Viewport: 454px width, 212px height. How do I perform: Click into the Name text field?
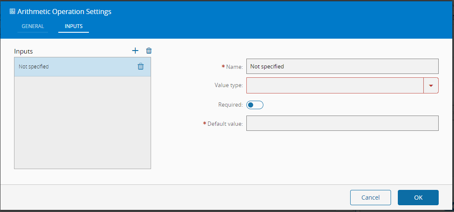click(x=342, y=66)
